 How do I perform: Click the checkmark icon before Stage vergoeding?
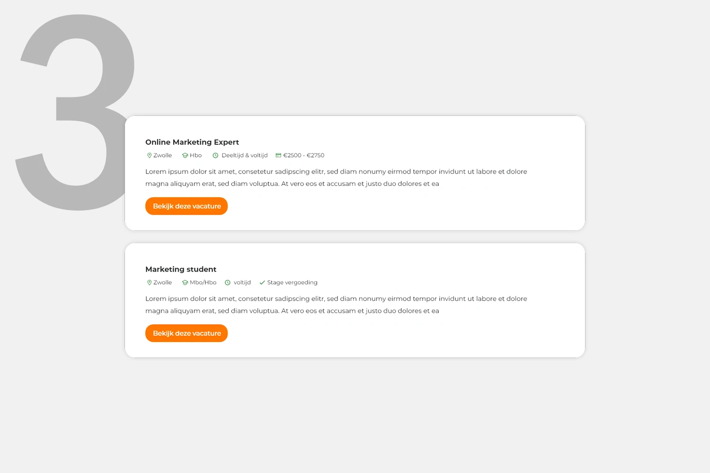pyautogui.click(x=262, y=282)
